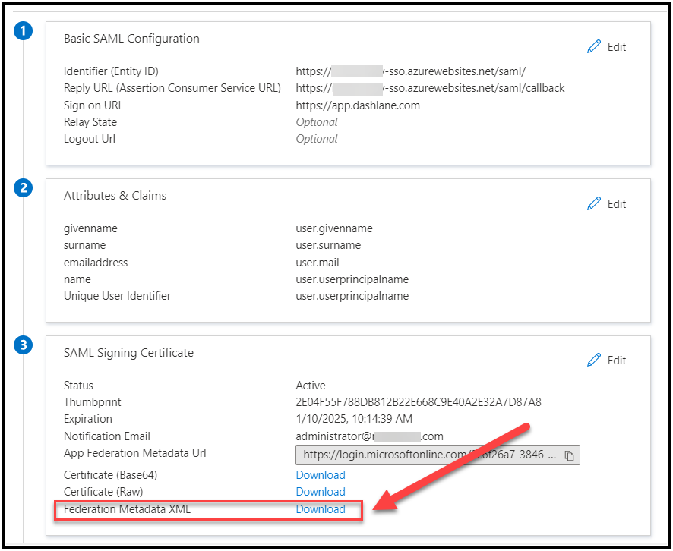The width and height of the screenshot is (673, 551).
Task: Click the Optional value beside Relay State
Action: coord(317,122)
